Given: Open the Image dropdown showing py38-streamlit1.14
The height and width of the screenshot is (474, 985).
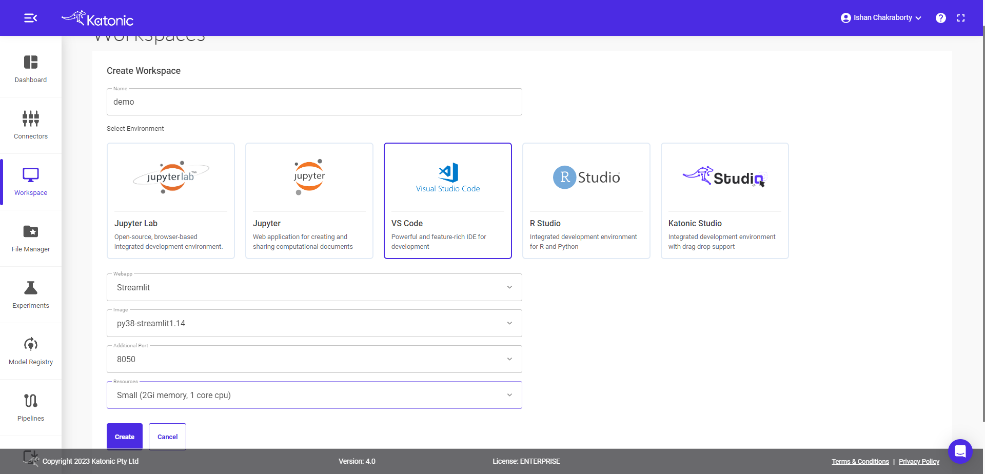Looking at the screenshot, I should pyautogui.click(x=314, y=323).
